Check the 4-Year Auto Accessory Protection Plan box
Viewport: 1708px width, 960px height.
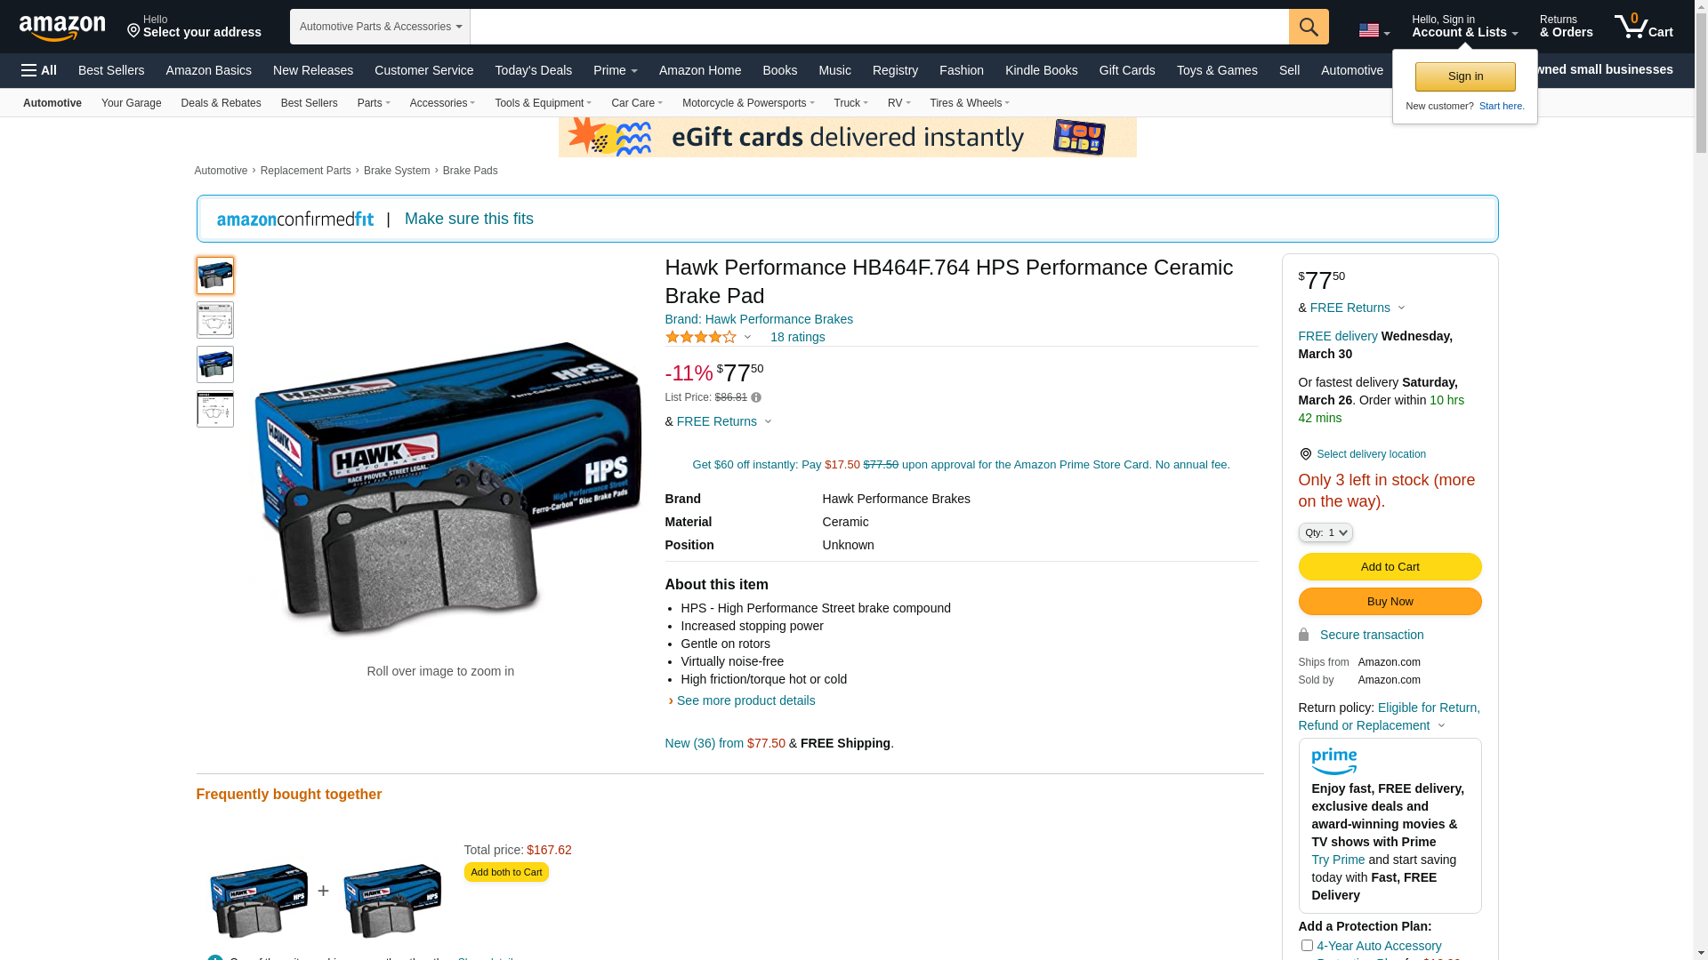click(1307, 945)
